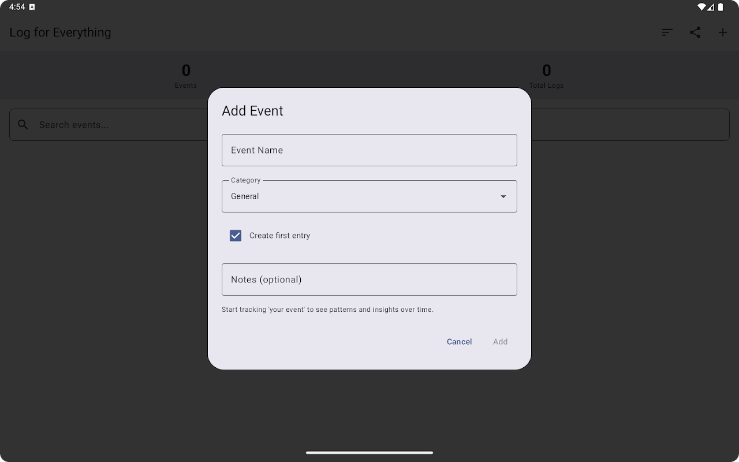Focus the Event Name input field
739x462 pixels.
coord(369,150)
